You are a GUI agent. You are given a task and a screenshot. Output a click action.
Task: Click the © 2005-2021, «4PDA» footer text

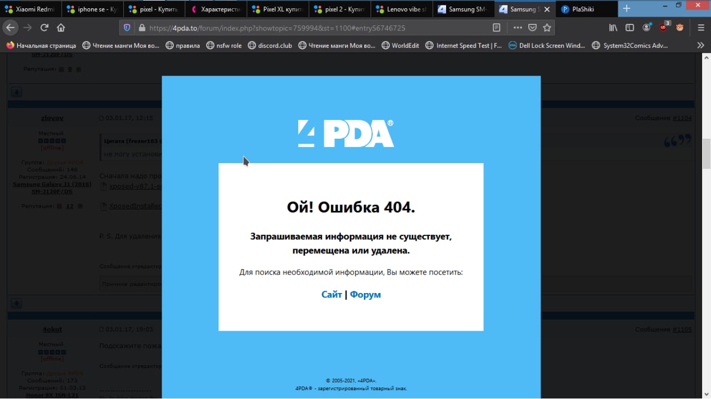pyautogui.click(x=351, y=381)
